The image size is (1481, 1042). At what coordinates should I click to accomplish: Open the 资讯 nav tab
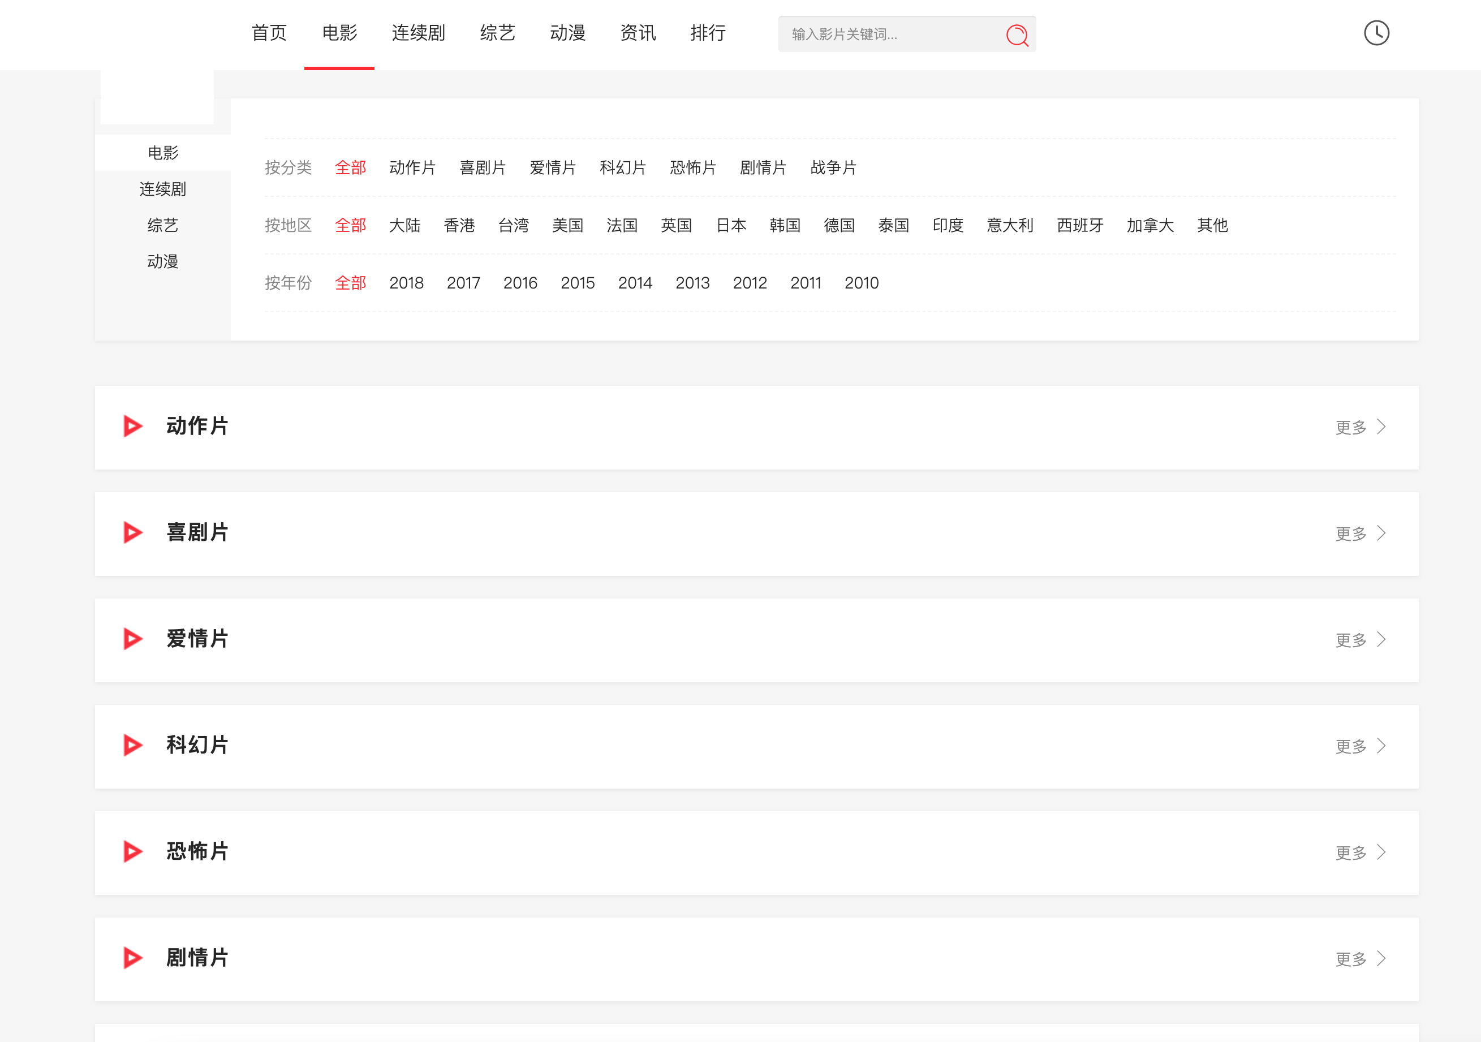point(638,33)
